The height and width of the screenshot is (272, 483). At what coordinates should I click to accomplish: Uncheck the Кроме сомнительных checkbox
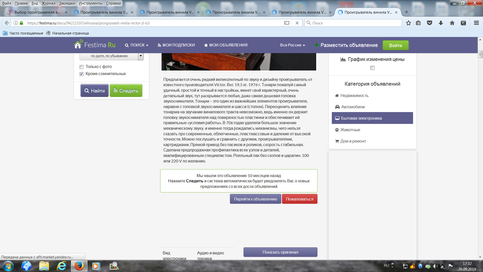pos(82,74)
